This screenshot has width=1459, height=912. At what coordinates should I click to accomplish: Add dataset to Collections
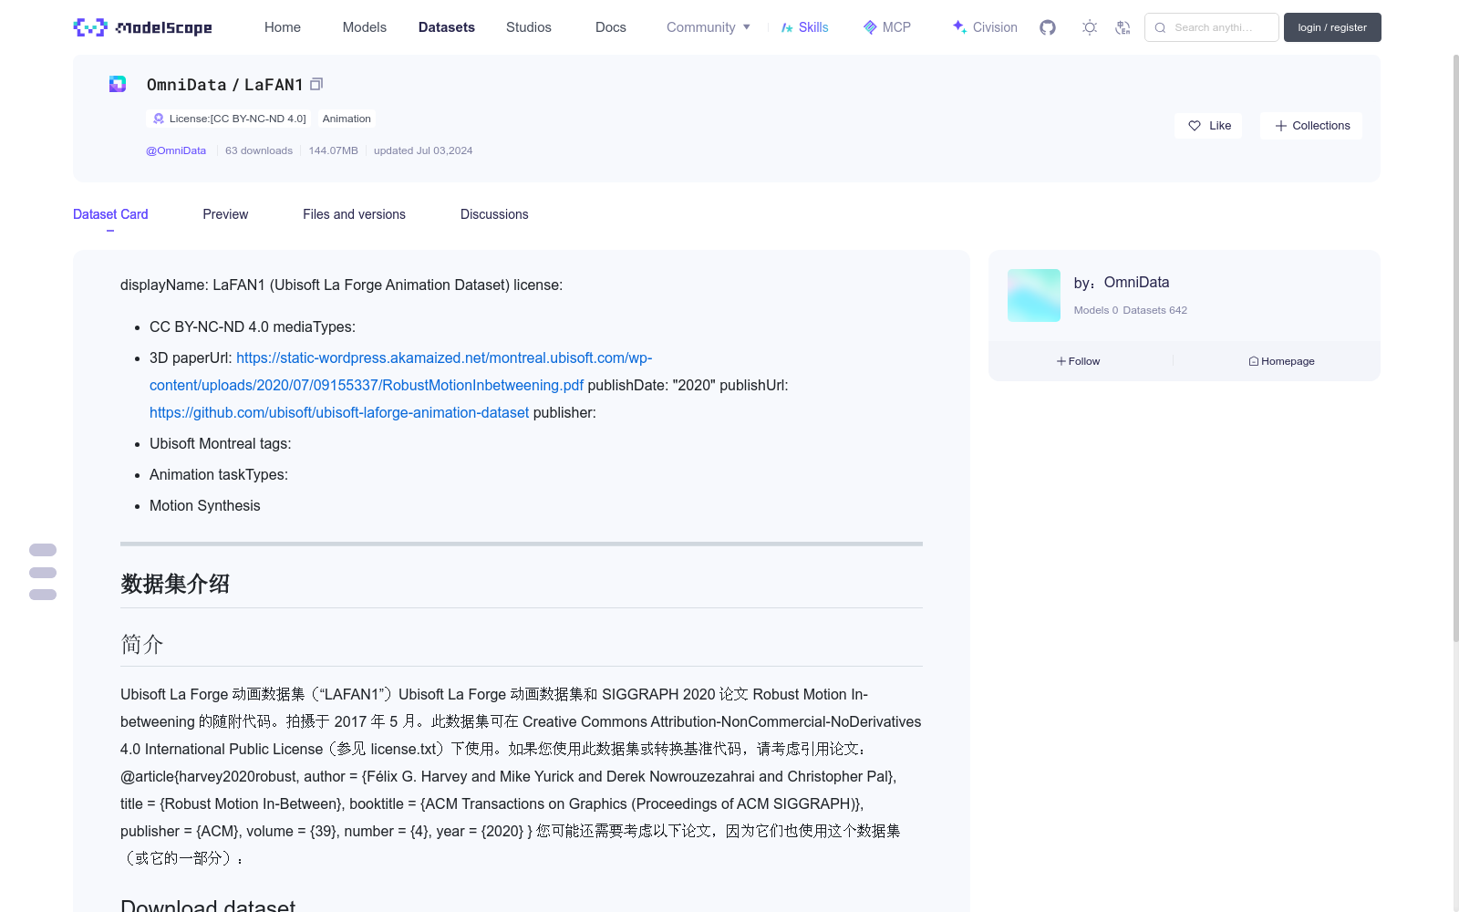1311,126
